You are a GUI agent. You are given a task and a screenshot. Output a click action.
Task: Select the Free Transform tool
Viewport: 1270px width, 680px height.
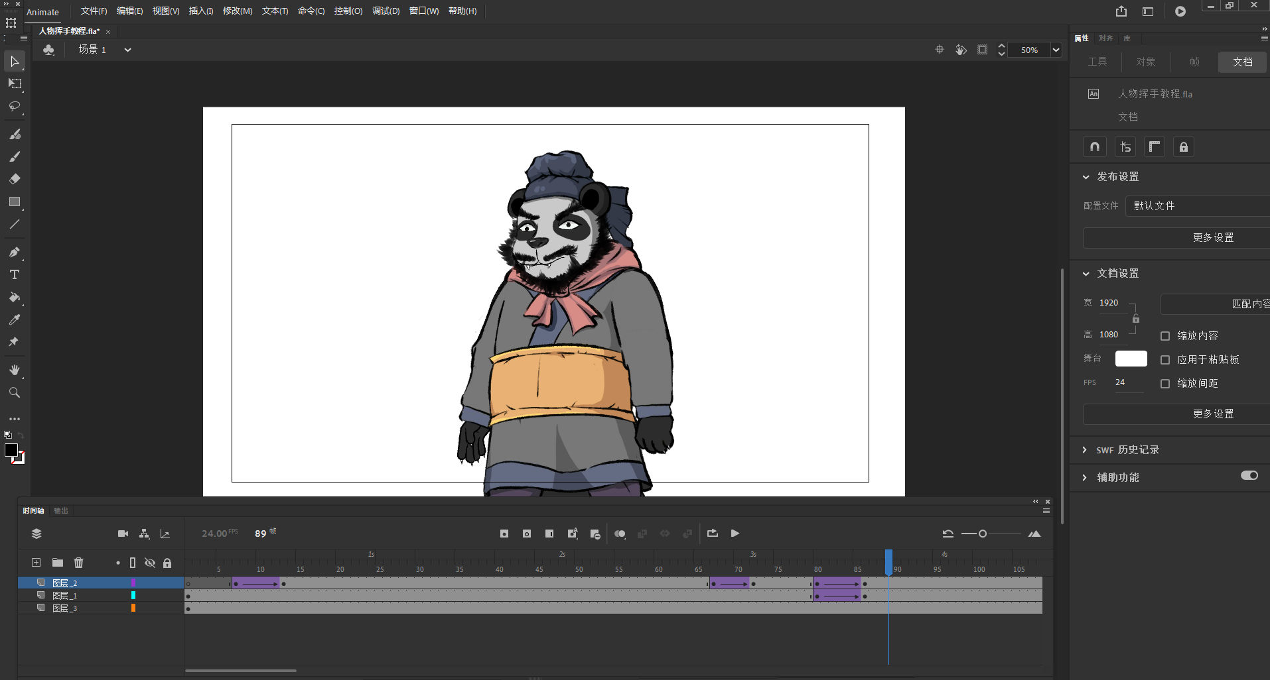coord(15,84)
